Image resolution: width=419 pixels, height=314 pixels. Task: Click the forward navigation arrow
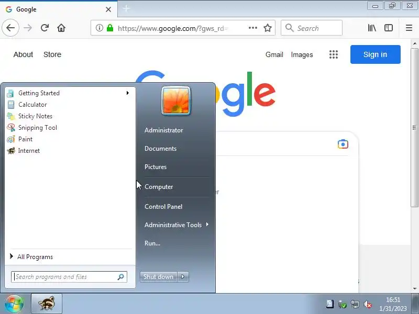click(28, 28)
